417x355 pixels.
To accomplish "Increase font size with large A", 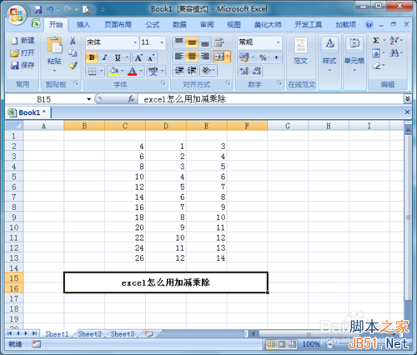I will tap(138, 57).
